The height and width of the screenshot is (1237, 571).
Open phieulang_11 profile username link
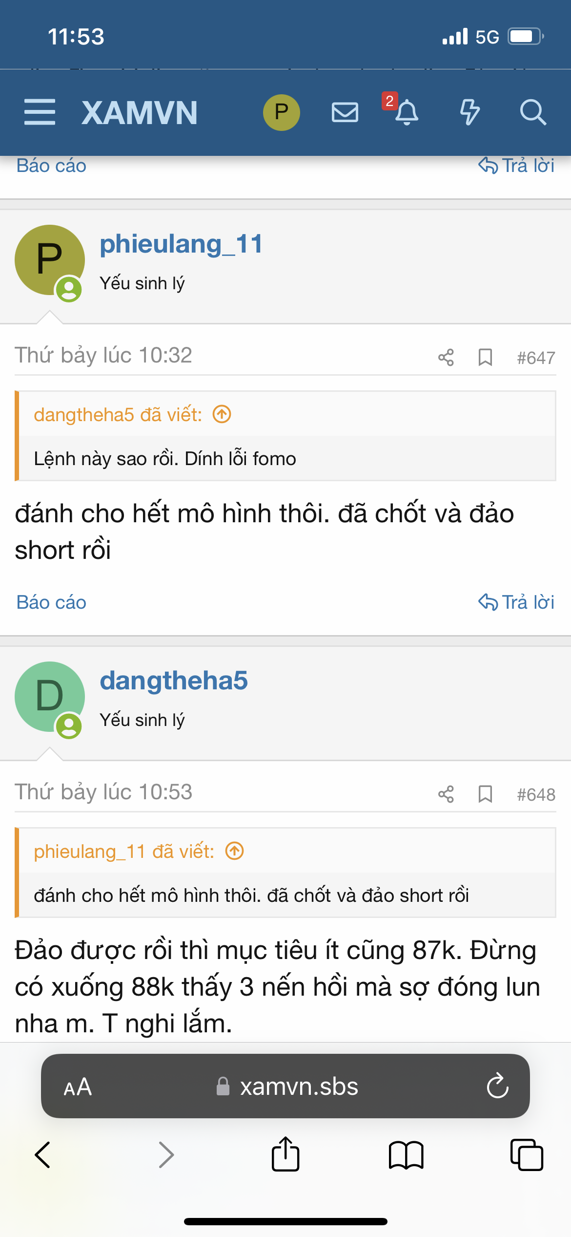pyautogui.click(x=181, y=244)
